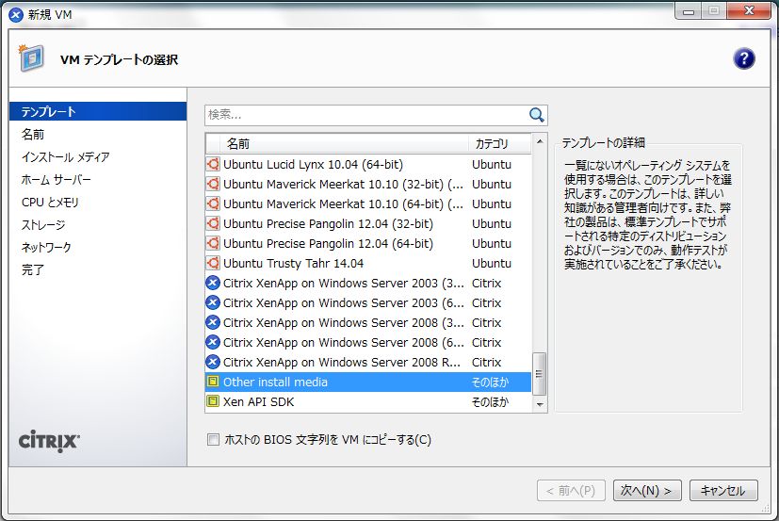Screen dimensions: 779x521
Task: Click Citrix icon of XenApp Server 2008 (6...
Action: (213, 343)
